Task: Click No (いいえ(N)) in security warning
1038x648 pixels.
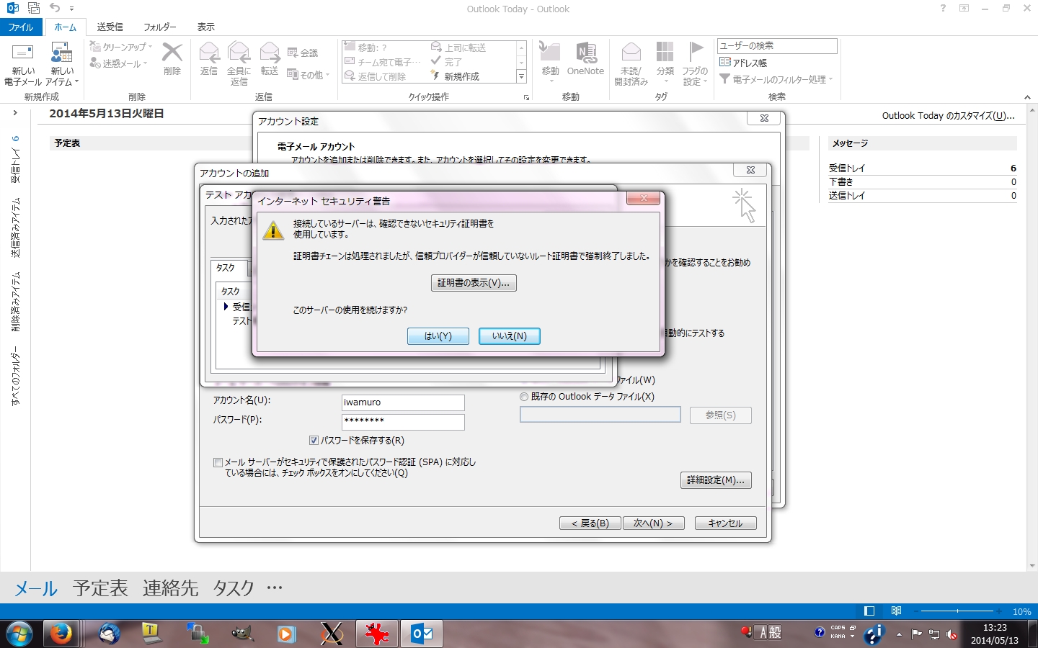Action: point(510,336)
